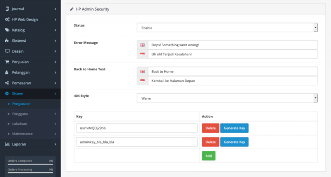
Task: Open the Desain menu item
Action: pos(30,51)
